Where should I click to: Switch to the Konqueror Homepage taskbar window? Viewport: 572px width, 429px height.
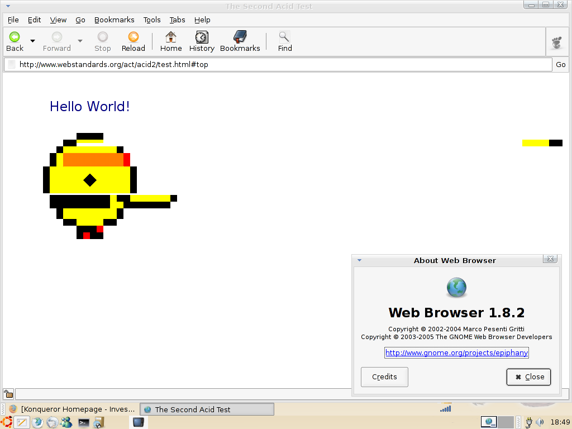tap(71, 409)
